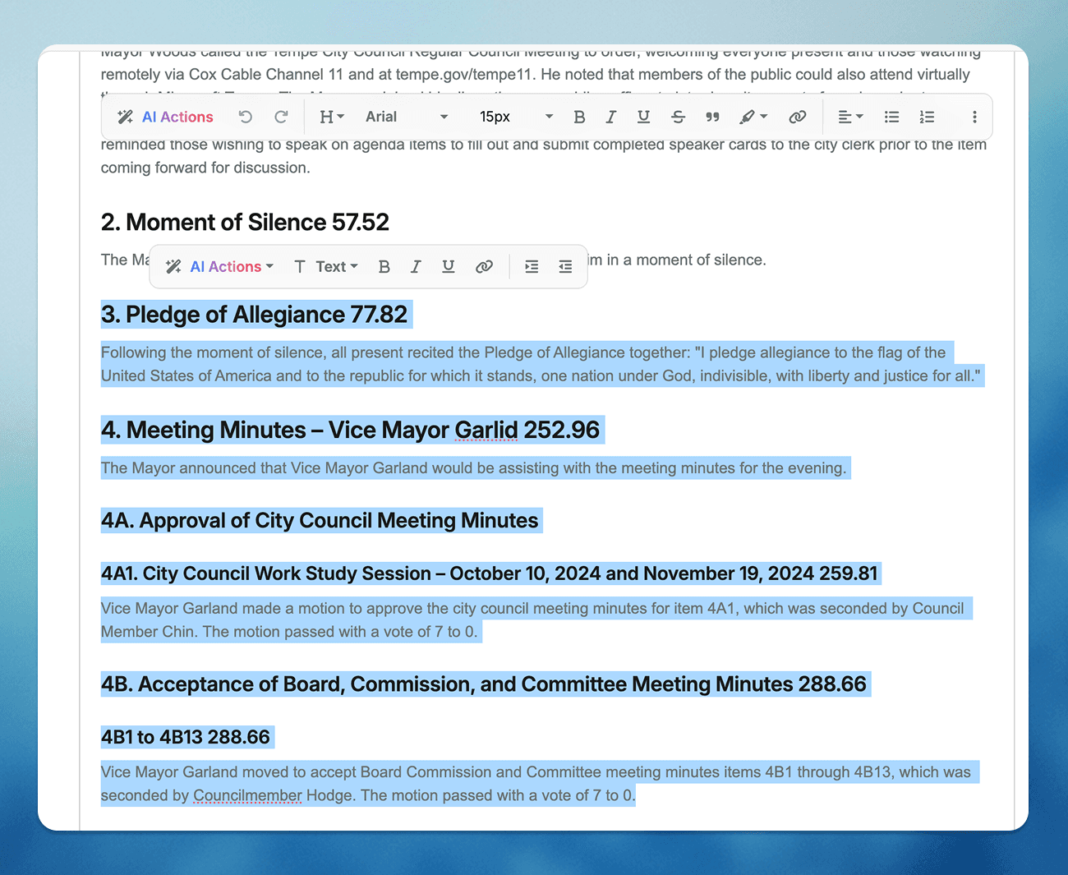Viewport: 1068px width, 875px height.
Task: Toggle strikethrough formatting
Action: [x=678, y=117]
